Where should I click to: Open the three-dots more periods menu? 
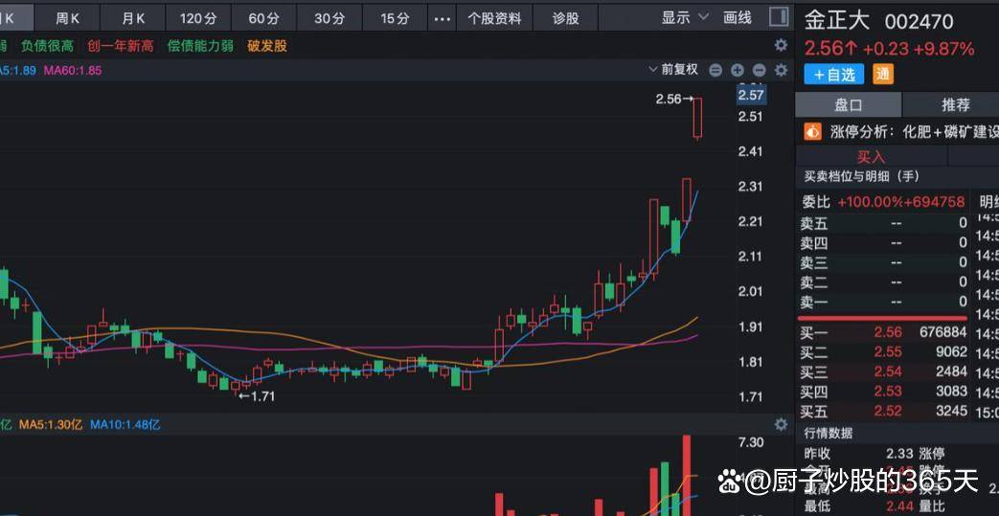(x=442, y=18)
